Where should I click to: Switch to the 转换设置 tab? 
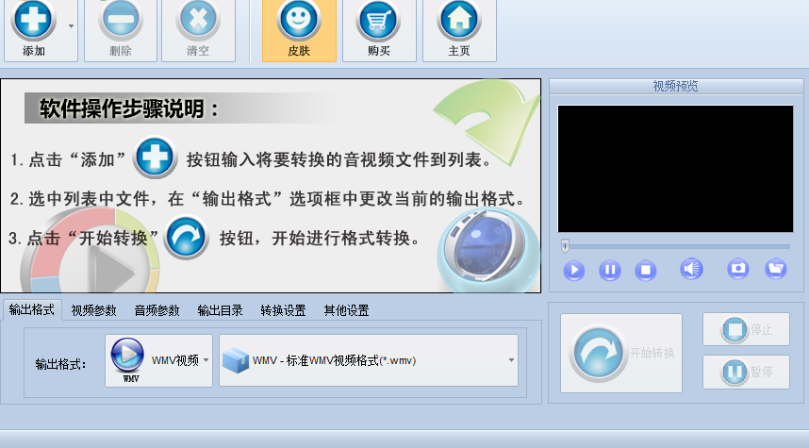pos(283,310)
